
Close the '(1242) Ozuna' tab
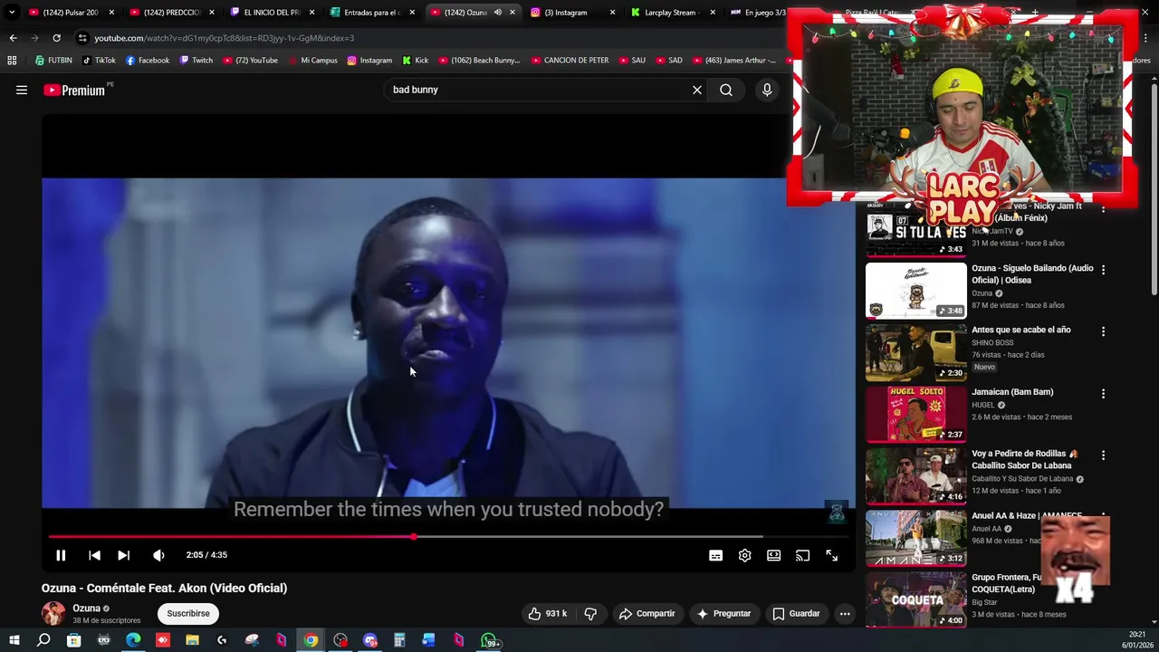512,13
